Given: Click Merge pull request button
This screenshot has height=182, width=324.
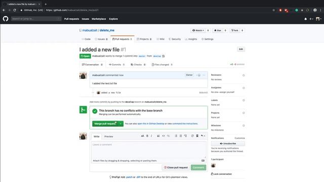Looking at the screenshot, I should click(105, 123).
